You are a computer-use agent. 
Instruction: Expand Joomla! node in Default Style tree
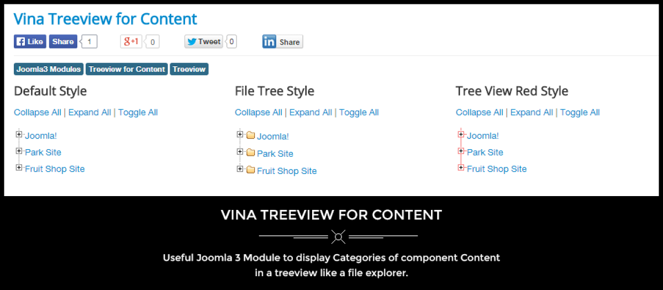(19, 134)
